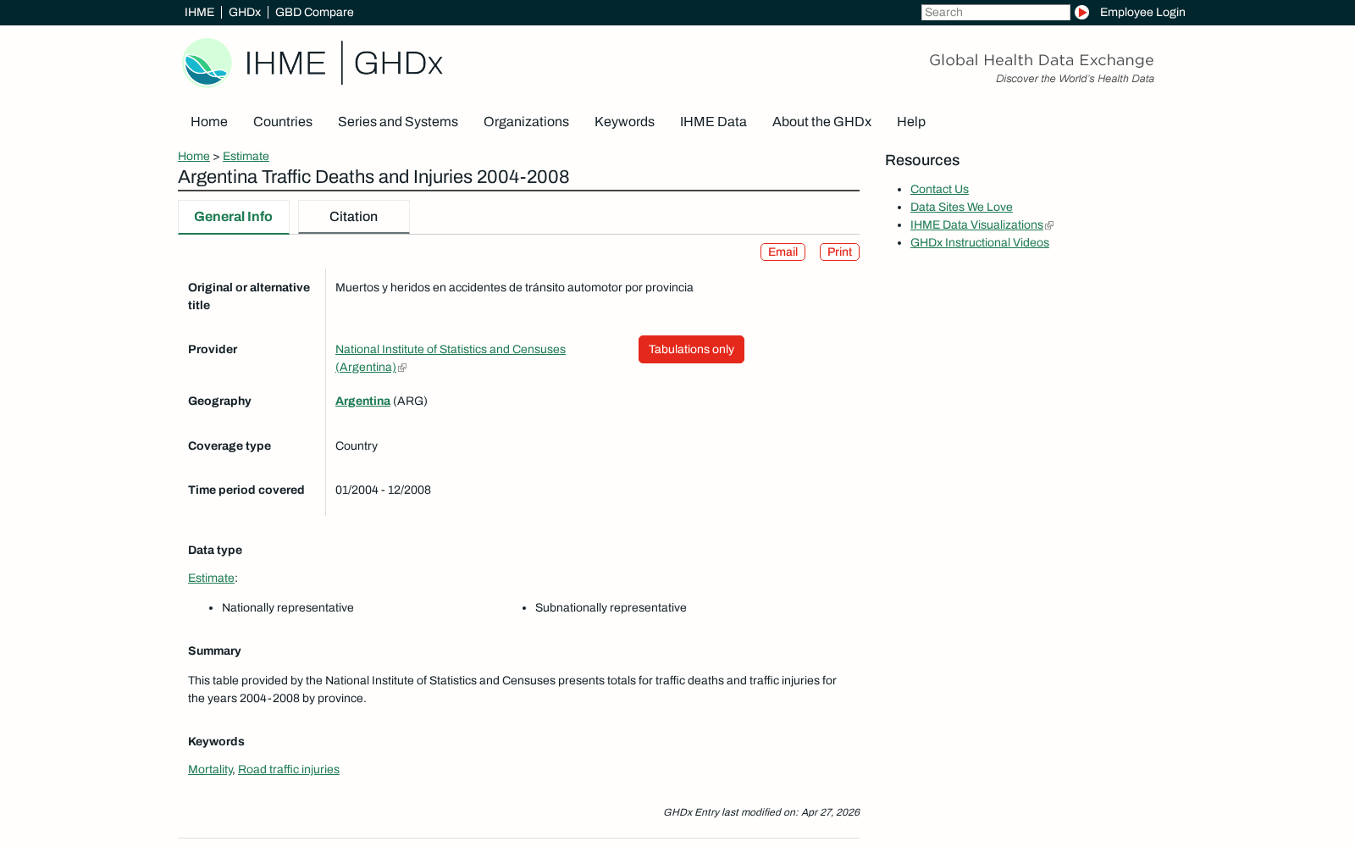Image resolution: width=1355 pixels, height=847 pixels.
Task: Click the GHDx logo text
Action: 398,64
